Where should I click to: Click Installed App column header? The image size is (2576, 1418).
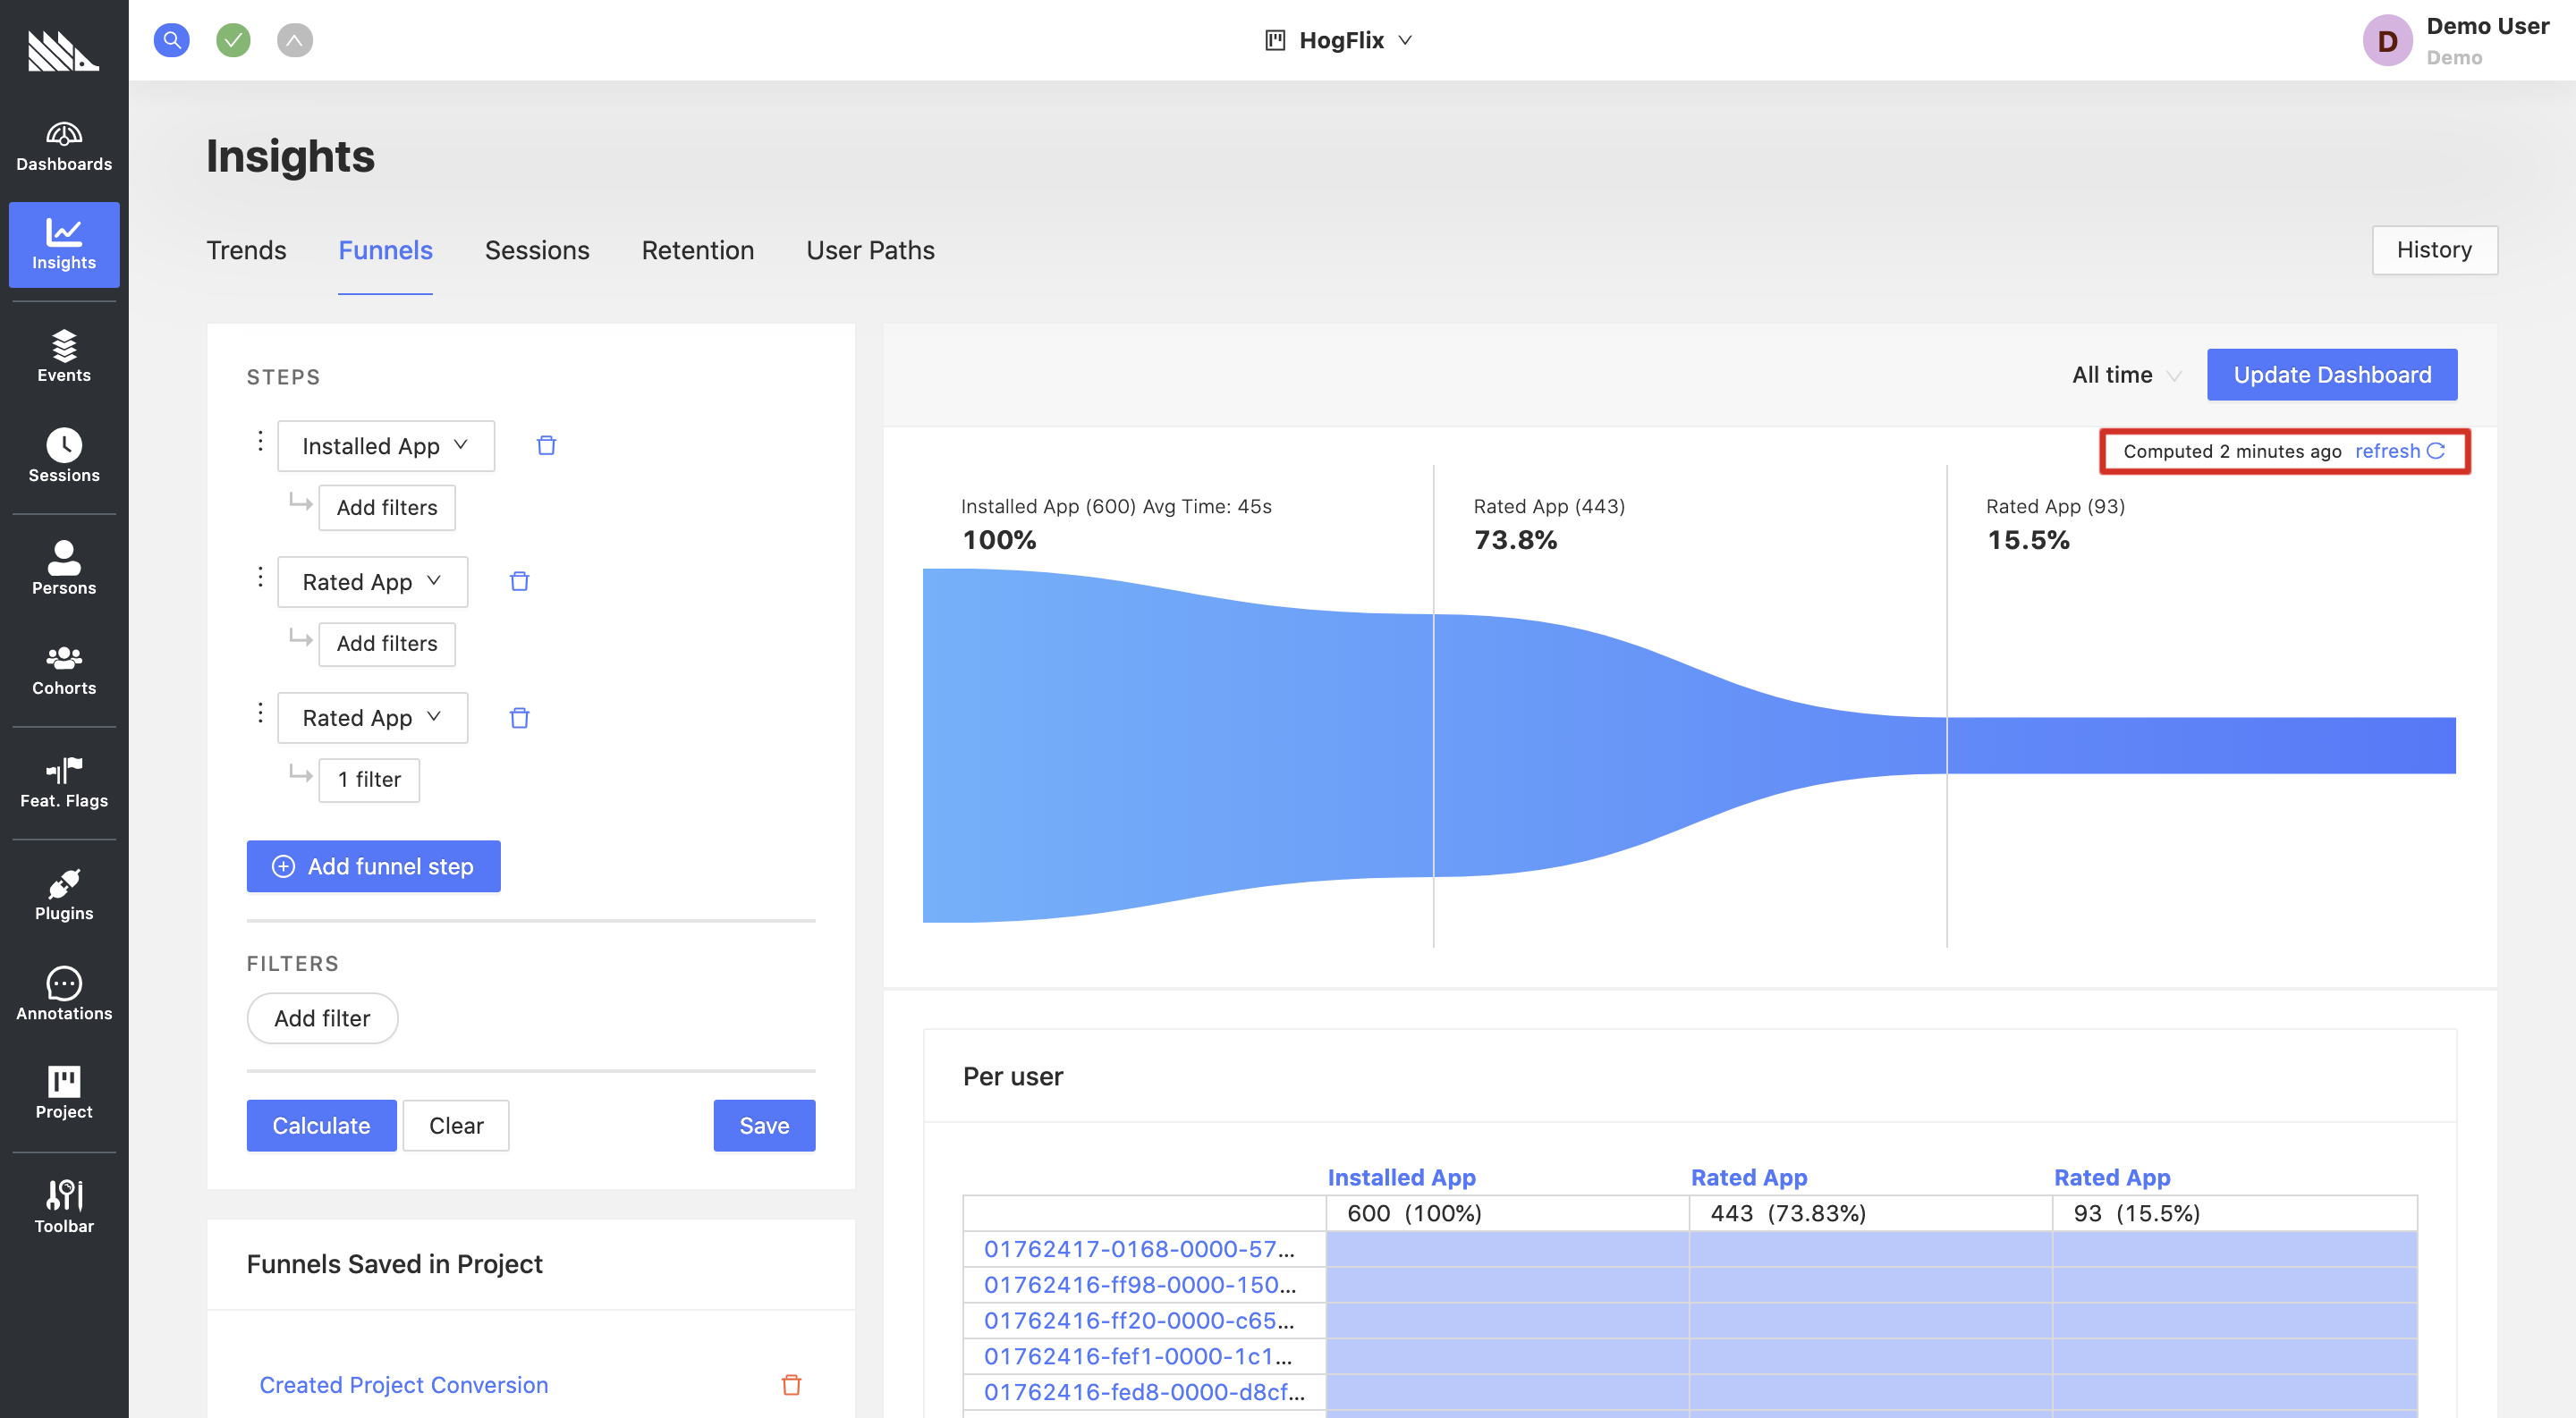coord(1401,1177)
